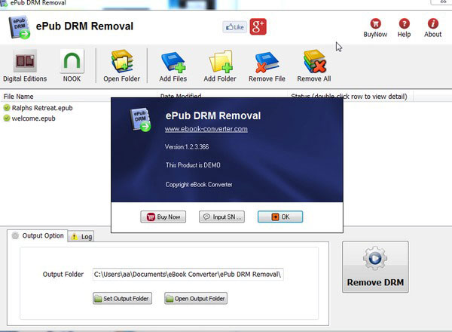Click the Google Plus icon

click(x=258, y=26)
